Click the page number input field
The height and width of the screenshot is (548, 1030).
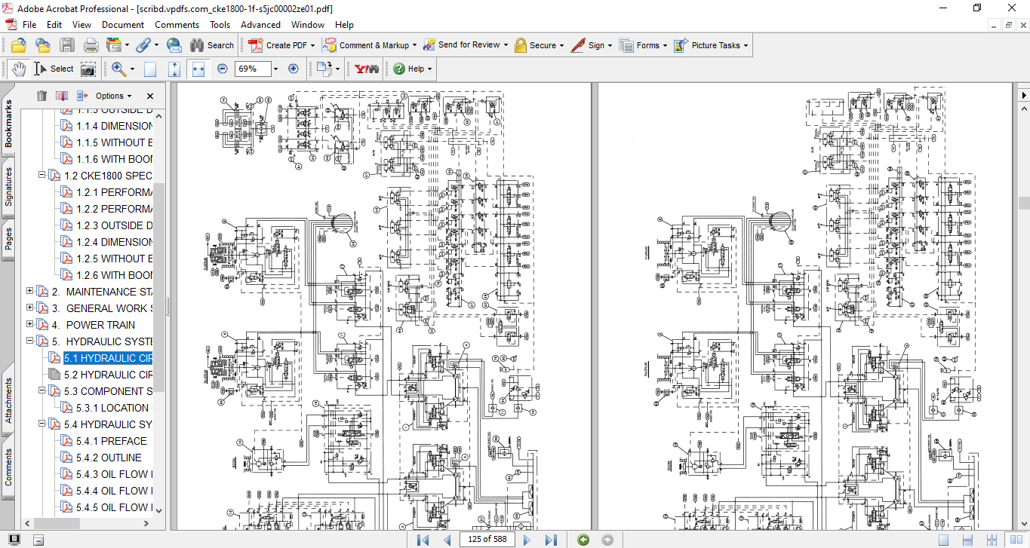point(487,540)
